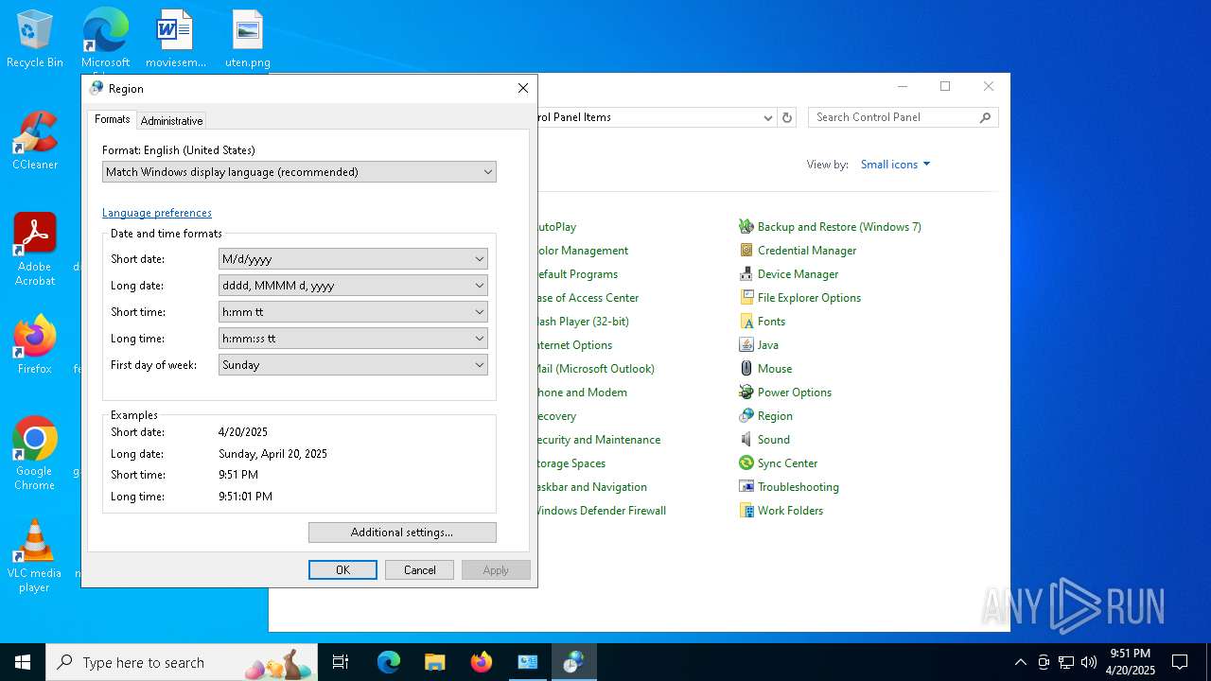
Task: Open the Troubleshooting icon
Action: 746,487
